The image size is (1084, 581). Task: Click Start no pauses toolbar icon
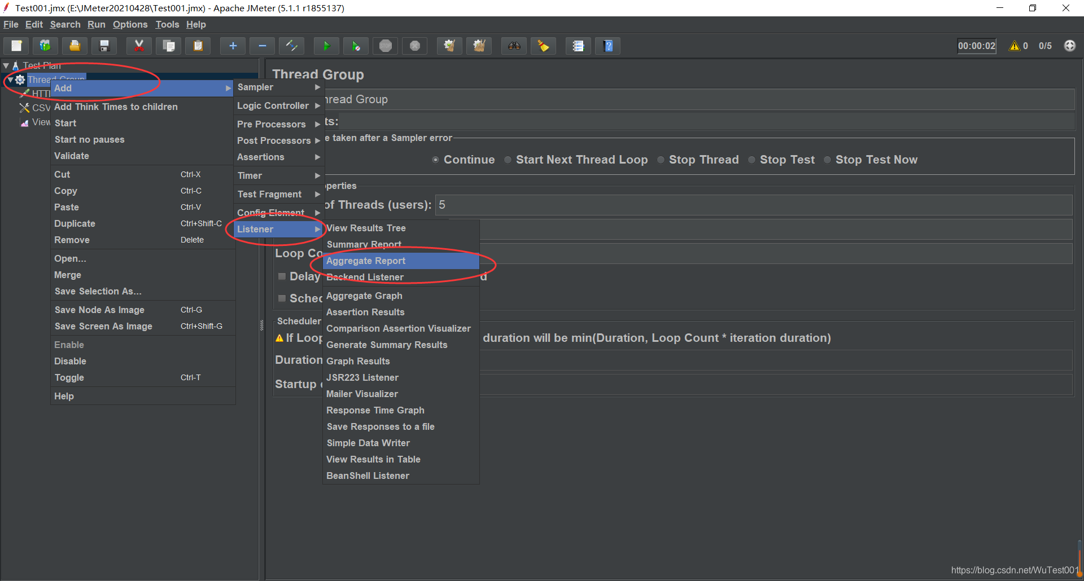tap(356, 46)
